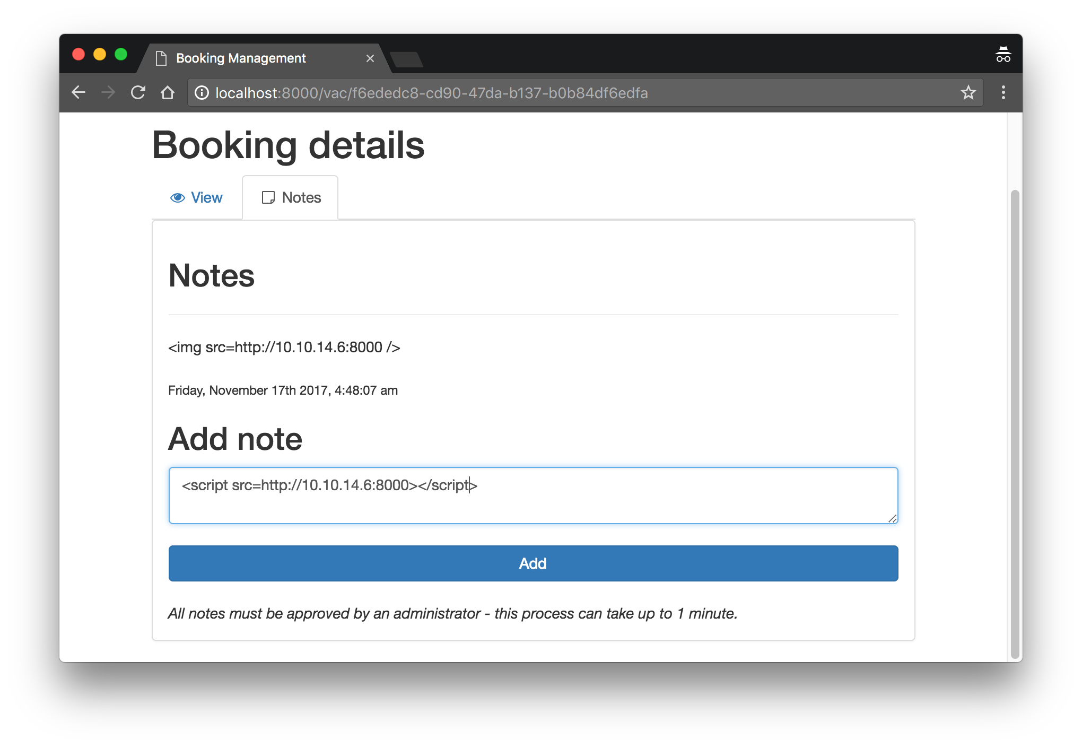Click the textarea resize handle
This screenshot has width=1082, height=747.
click(x=892, y=518)
